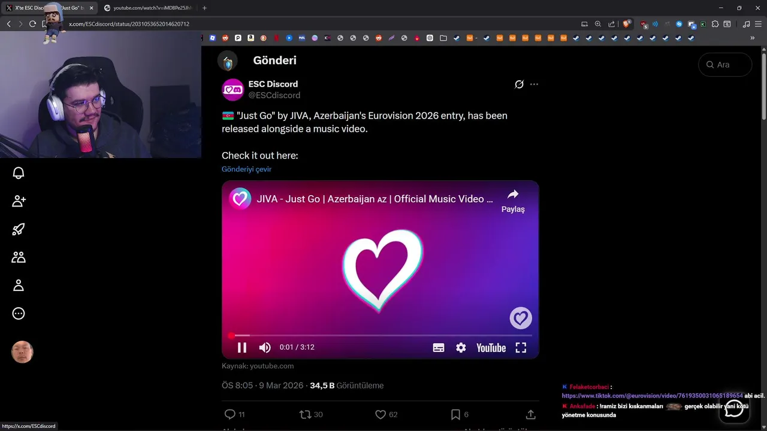Click the heart channel watermark in the video

(521, 318)
